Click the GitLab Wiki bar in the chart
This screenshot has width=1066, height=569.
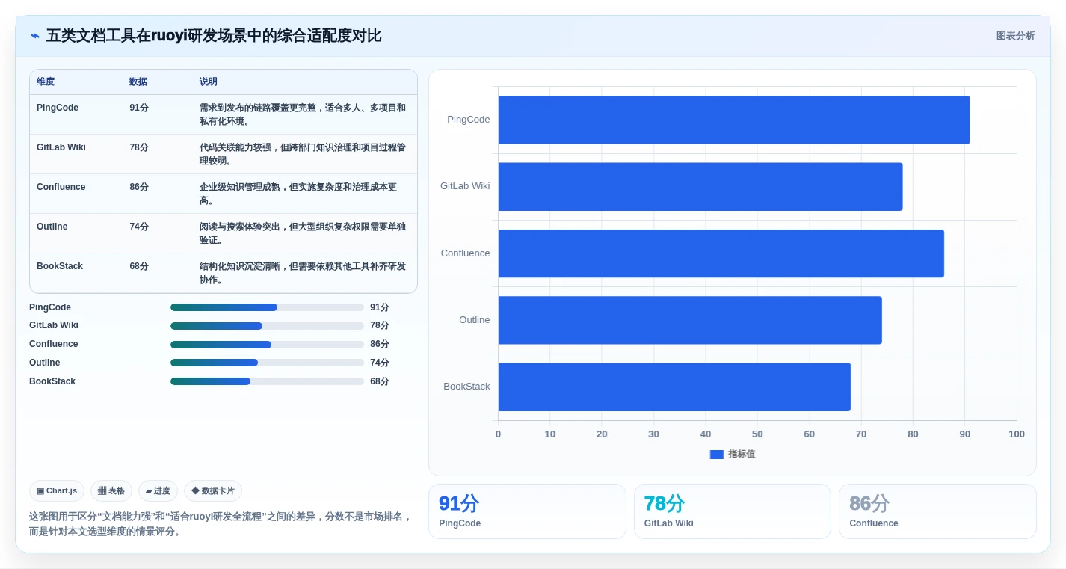(x=700, y=186)
